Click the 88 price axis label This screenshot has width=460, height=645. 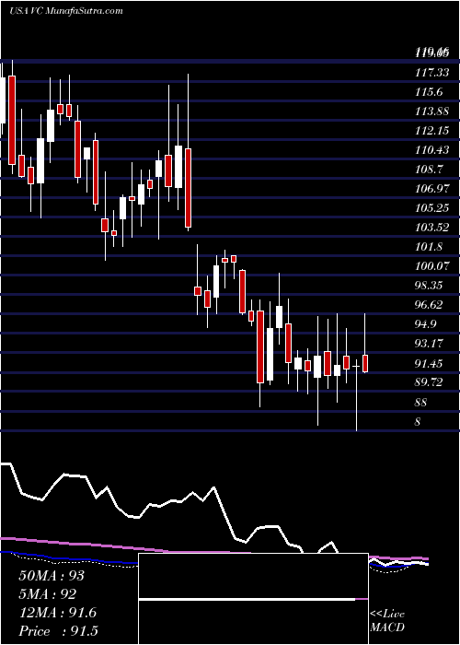click(421, 402)
